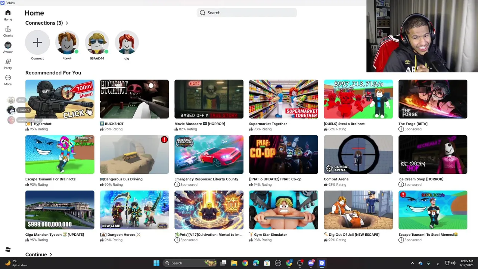Screen dimensions: 478x269
Task: Click the Continue section heading
Action: tap(36, 255)
